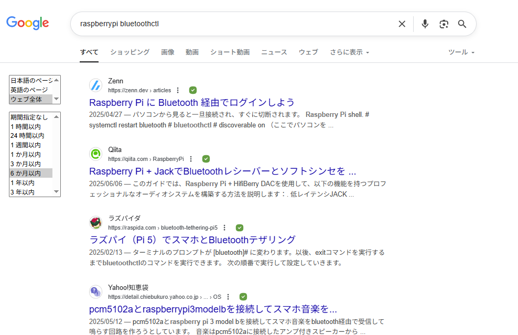Choose 24 時間以内 time filter

31,135
